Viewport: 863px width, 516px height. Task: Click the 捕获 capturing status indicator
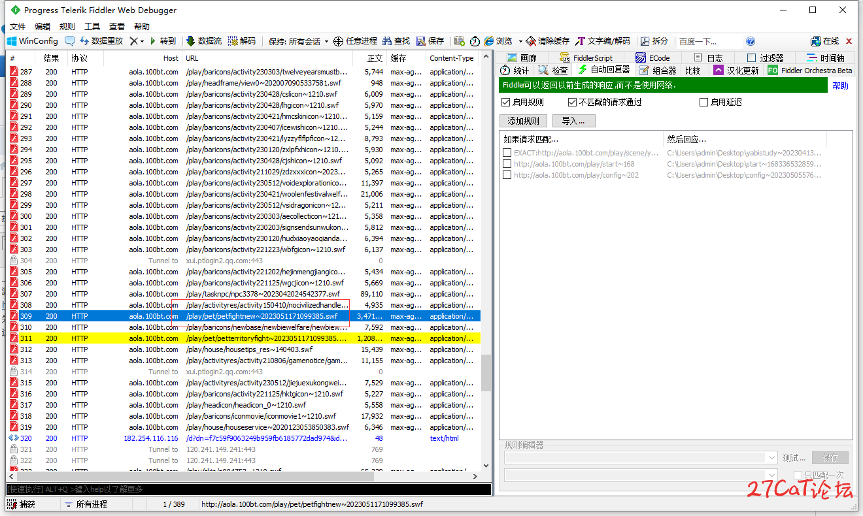(x=21, y=504)
